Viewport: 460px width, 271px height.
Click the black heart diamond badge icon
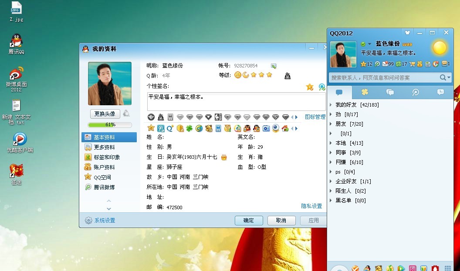[x=208, y=117]
